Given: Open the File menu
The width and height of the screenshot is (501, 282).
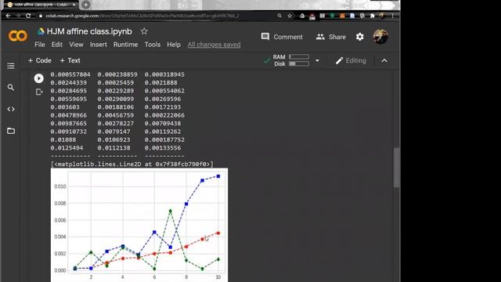Looking at the screenshot, I should pyautogui.click(x=40, y=45).
